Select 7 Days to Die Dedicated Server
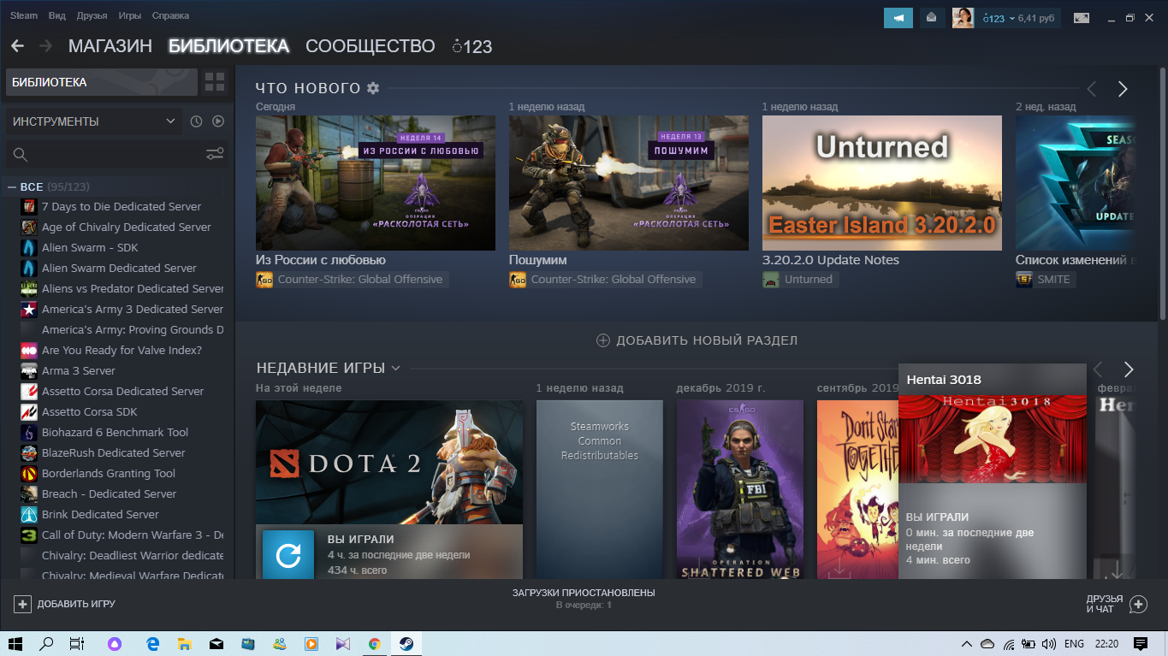The image size is (1168, 656). [x=121, y=206]
